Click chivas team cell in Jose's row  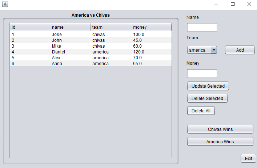click(x=111, y=35)
